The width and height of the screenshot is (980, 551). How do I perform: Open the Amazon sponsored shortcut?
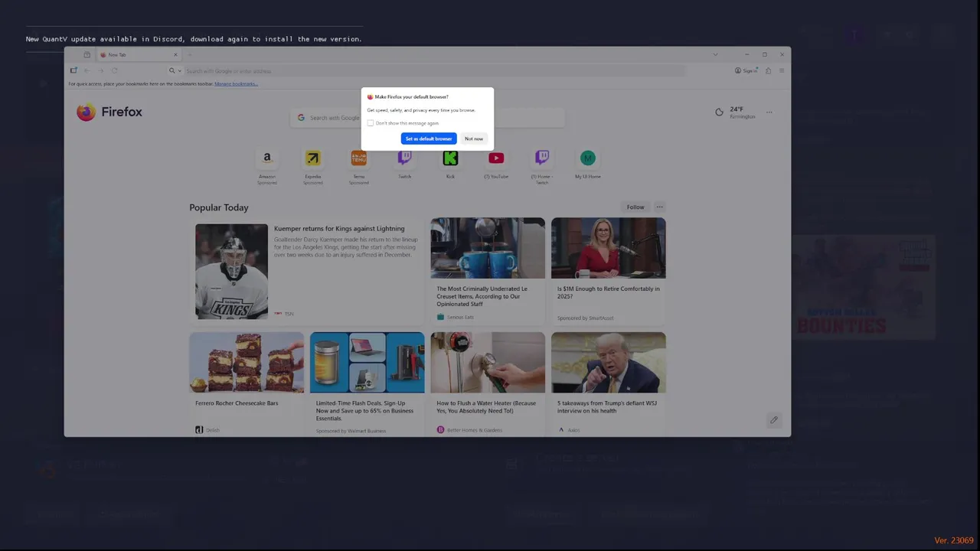pos(267,167)
